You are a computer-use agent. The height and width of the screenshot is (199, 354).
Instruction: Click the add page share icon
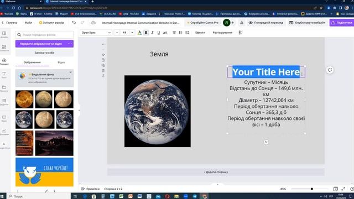point(103,76)
